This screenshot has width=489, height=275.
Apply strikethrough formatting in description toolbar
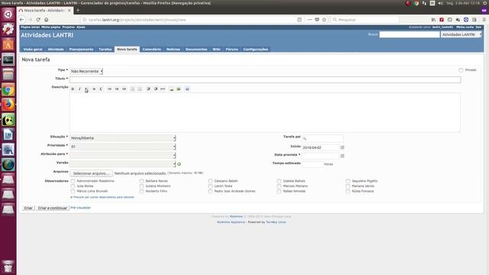94,89
